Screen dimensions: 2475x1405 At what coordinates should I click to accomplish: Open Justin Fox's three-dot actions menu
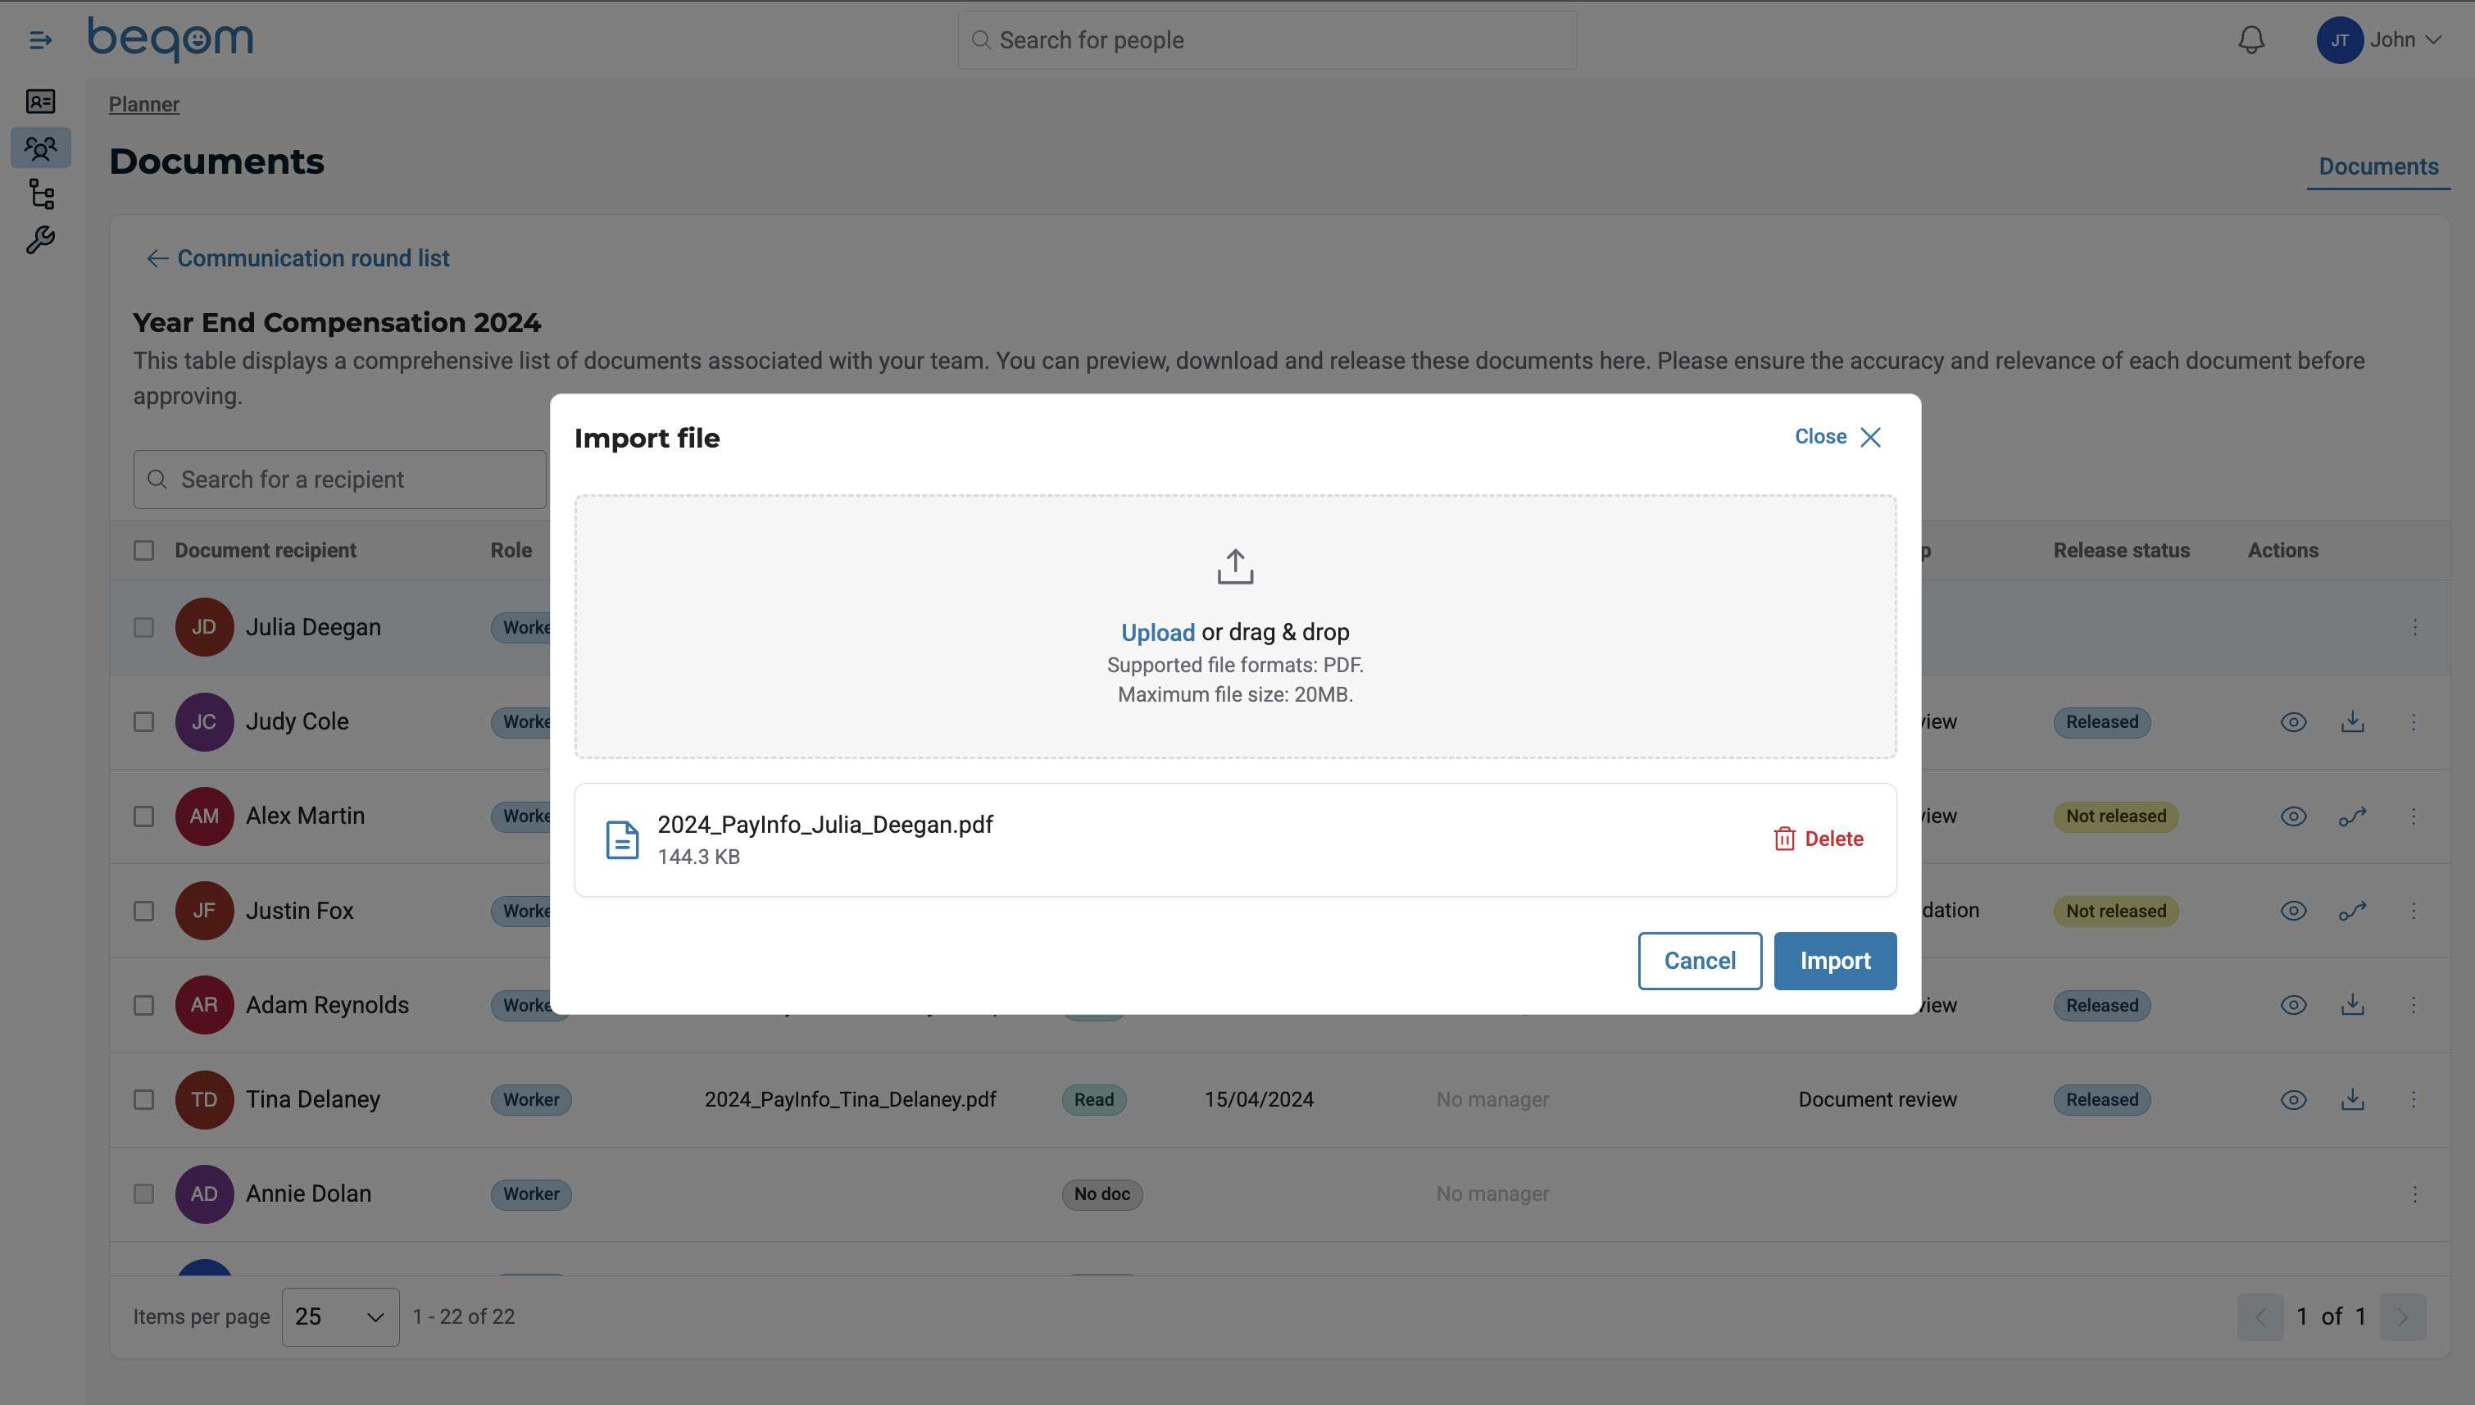[x=2414, y=911]
